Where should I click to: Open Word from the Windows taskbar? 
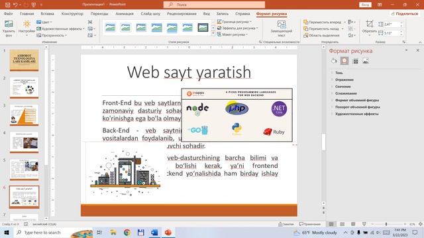[x=154, y=232]
